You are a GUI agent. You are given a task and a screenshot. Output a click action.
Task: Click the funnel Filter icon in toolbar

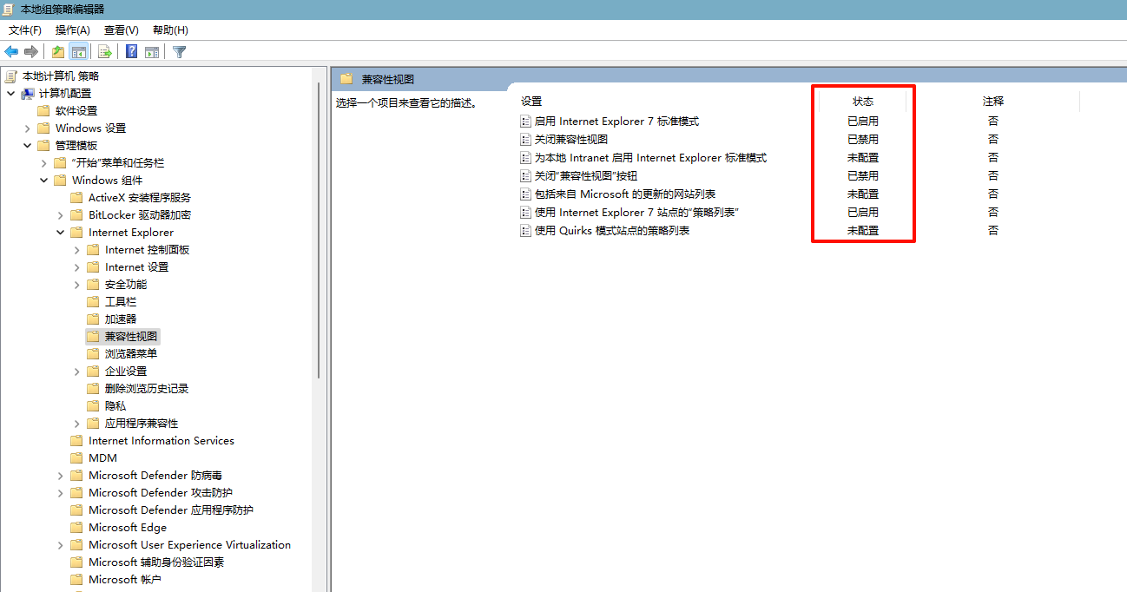[179, 51]
